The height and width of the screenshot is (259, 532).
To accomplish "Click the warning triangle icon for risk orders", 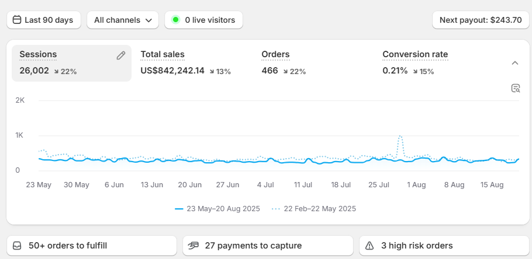I will pos(369,246).
